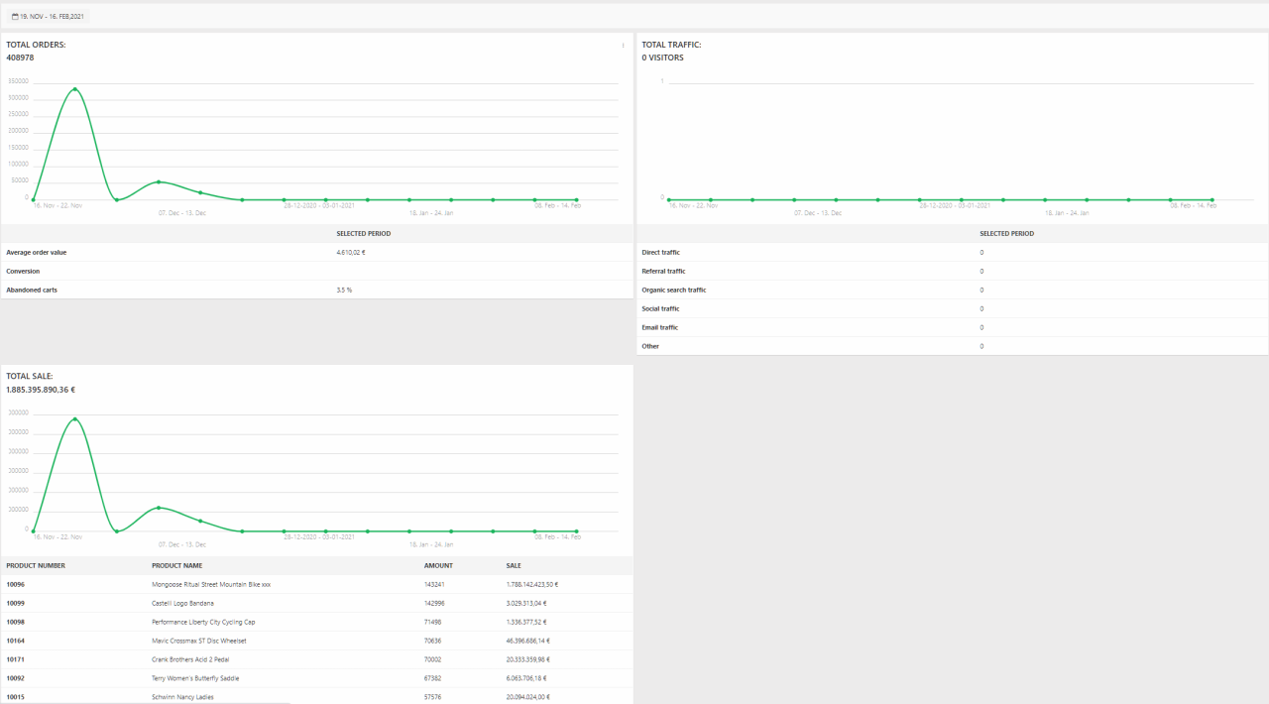
Task: Click the Amount column header
Action: (438, 566)
